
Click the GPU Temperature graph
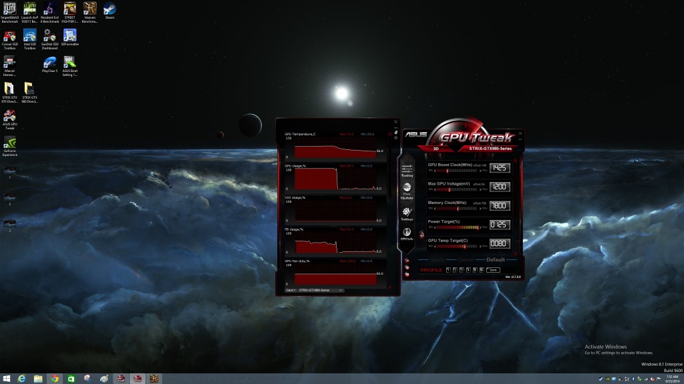[x=335, y=147]
